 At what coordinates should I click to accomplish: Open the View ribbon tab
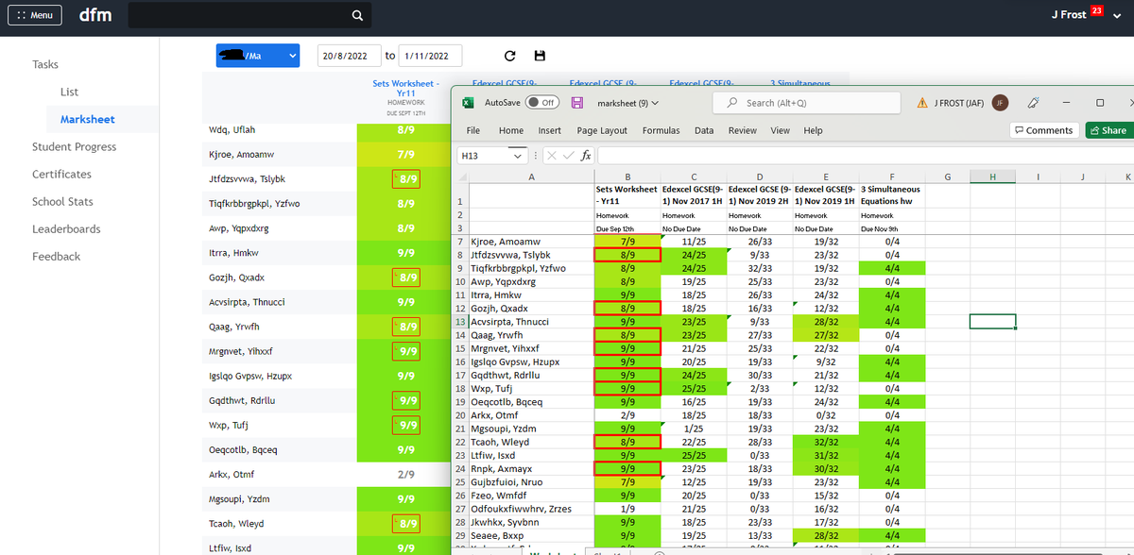[x=780, y=130]
